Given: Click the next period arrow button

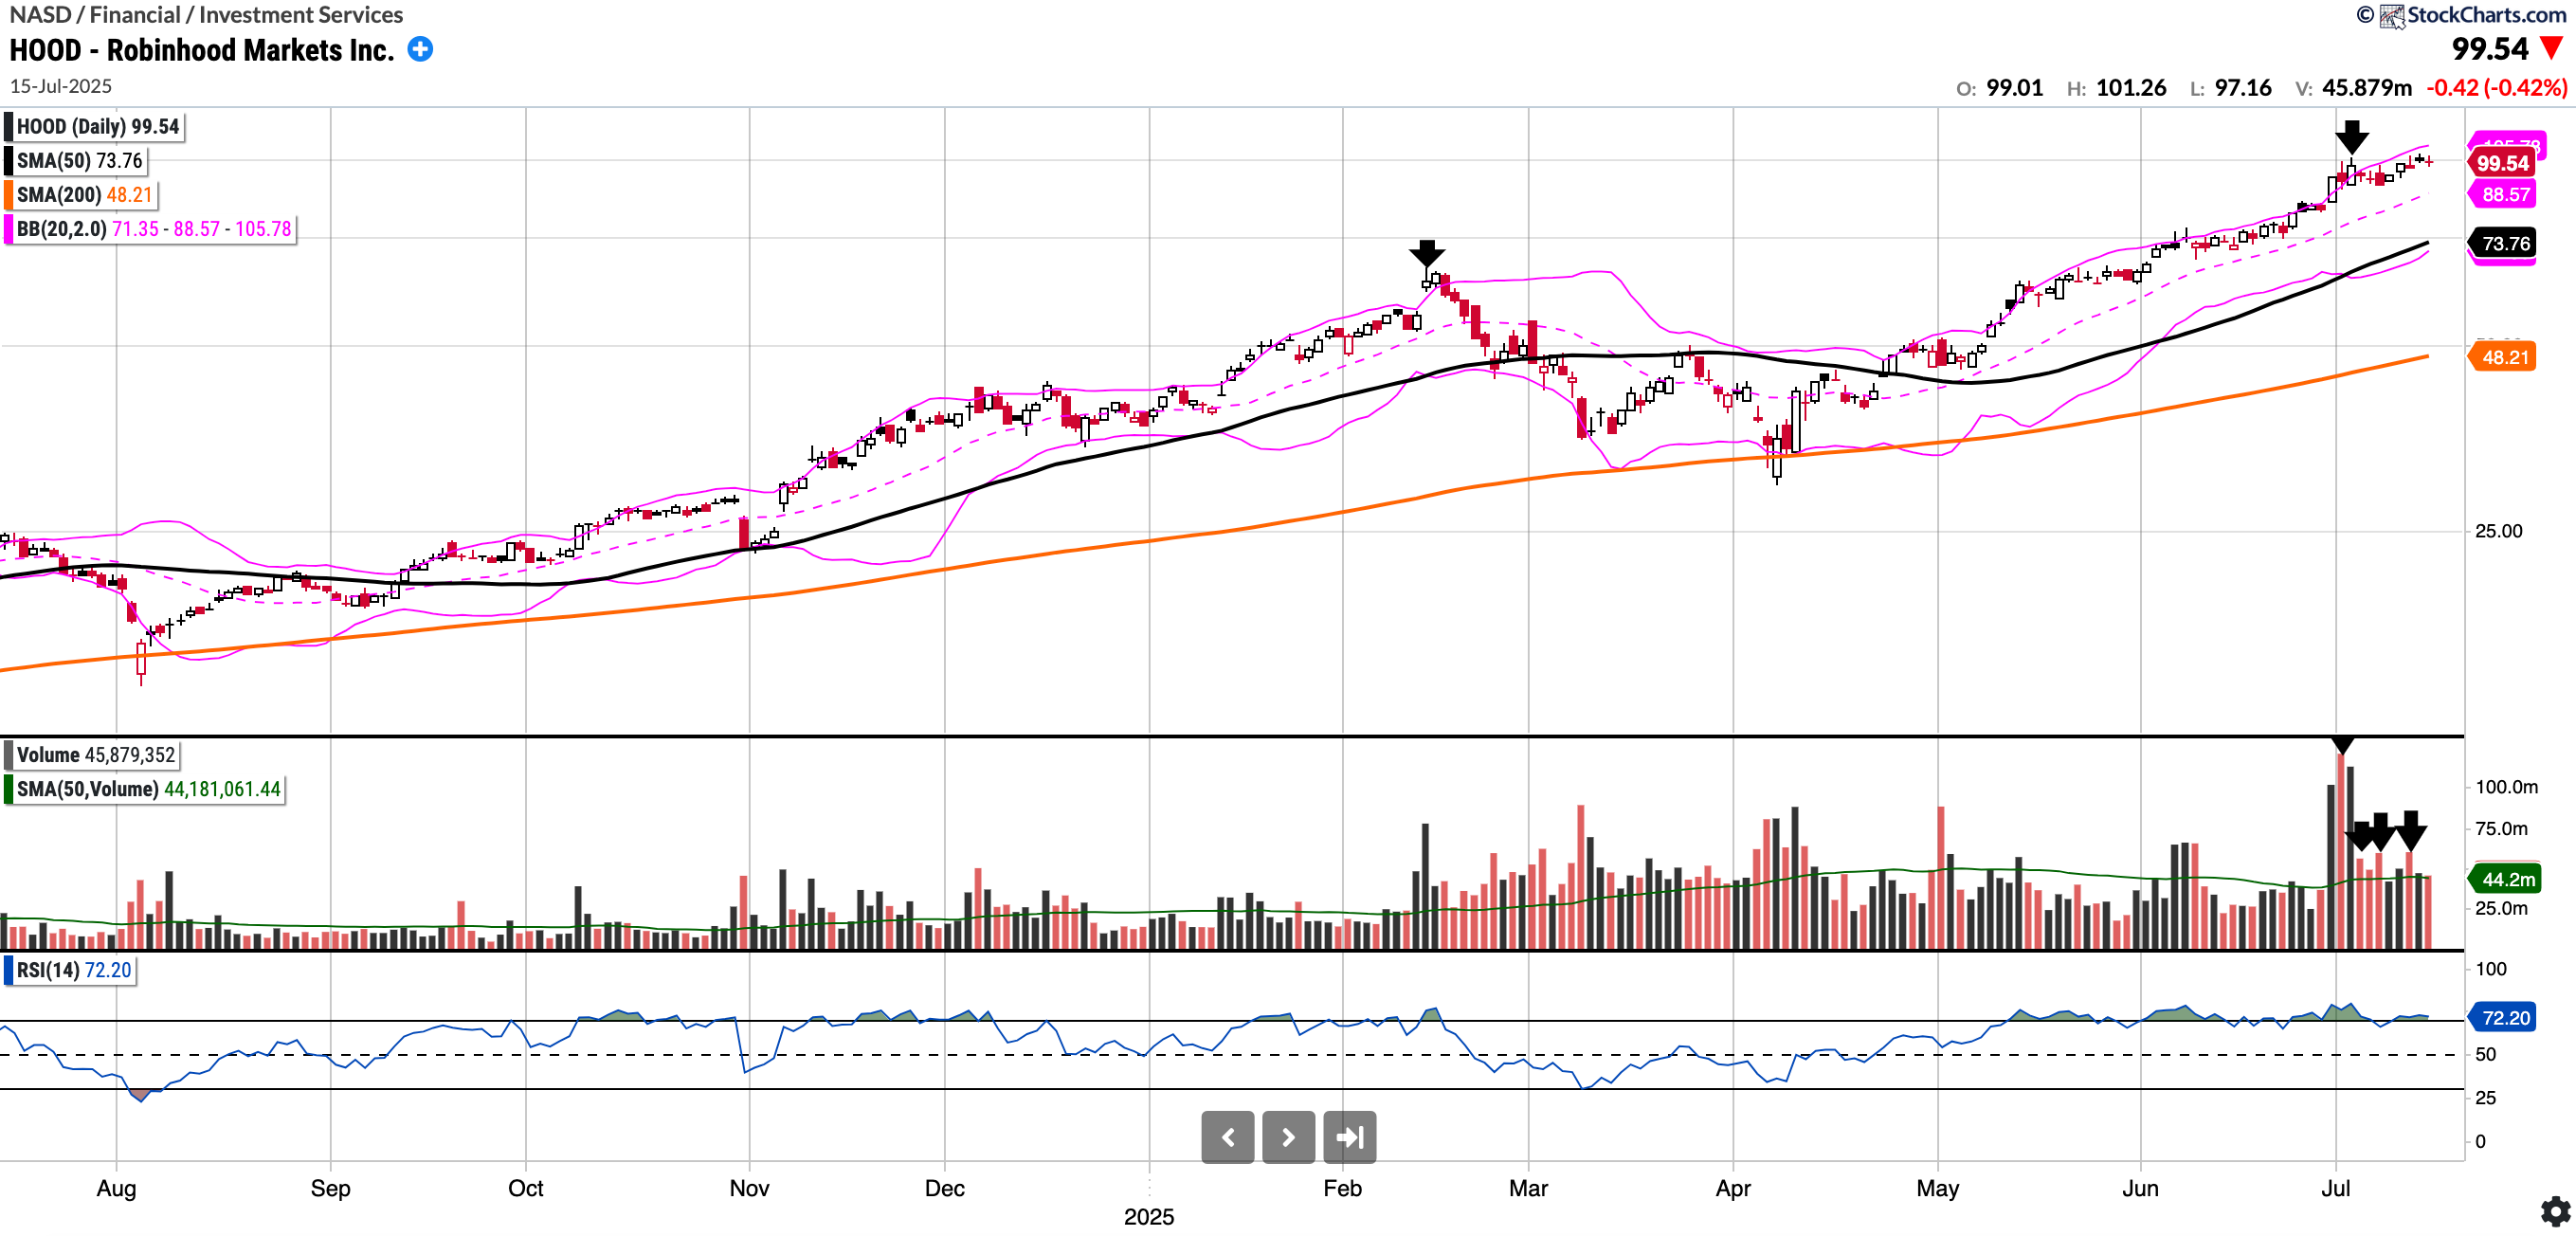Looking at the screenshot, I should 1288,1137.
